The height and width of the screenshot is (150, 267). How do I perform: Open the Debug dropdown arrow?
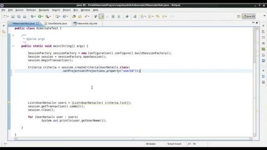tap(35, 17)
